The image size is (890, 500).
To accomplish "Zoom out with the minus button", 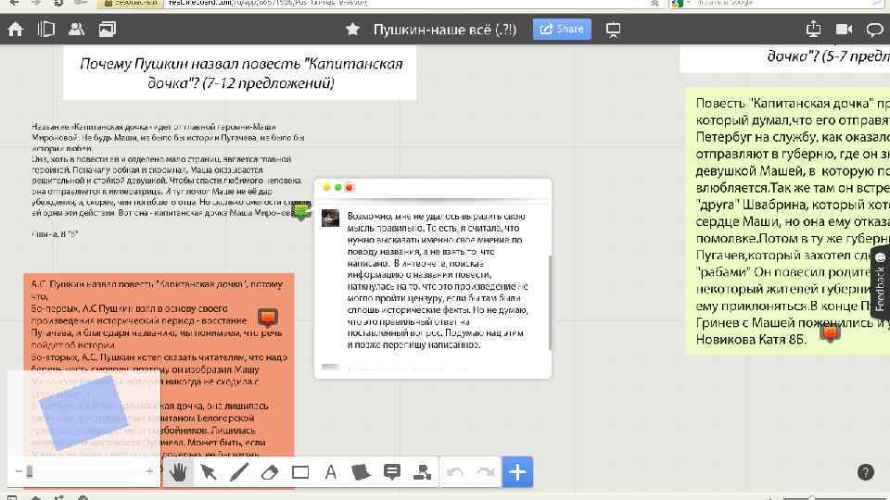I will (x=19, y=471).
